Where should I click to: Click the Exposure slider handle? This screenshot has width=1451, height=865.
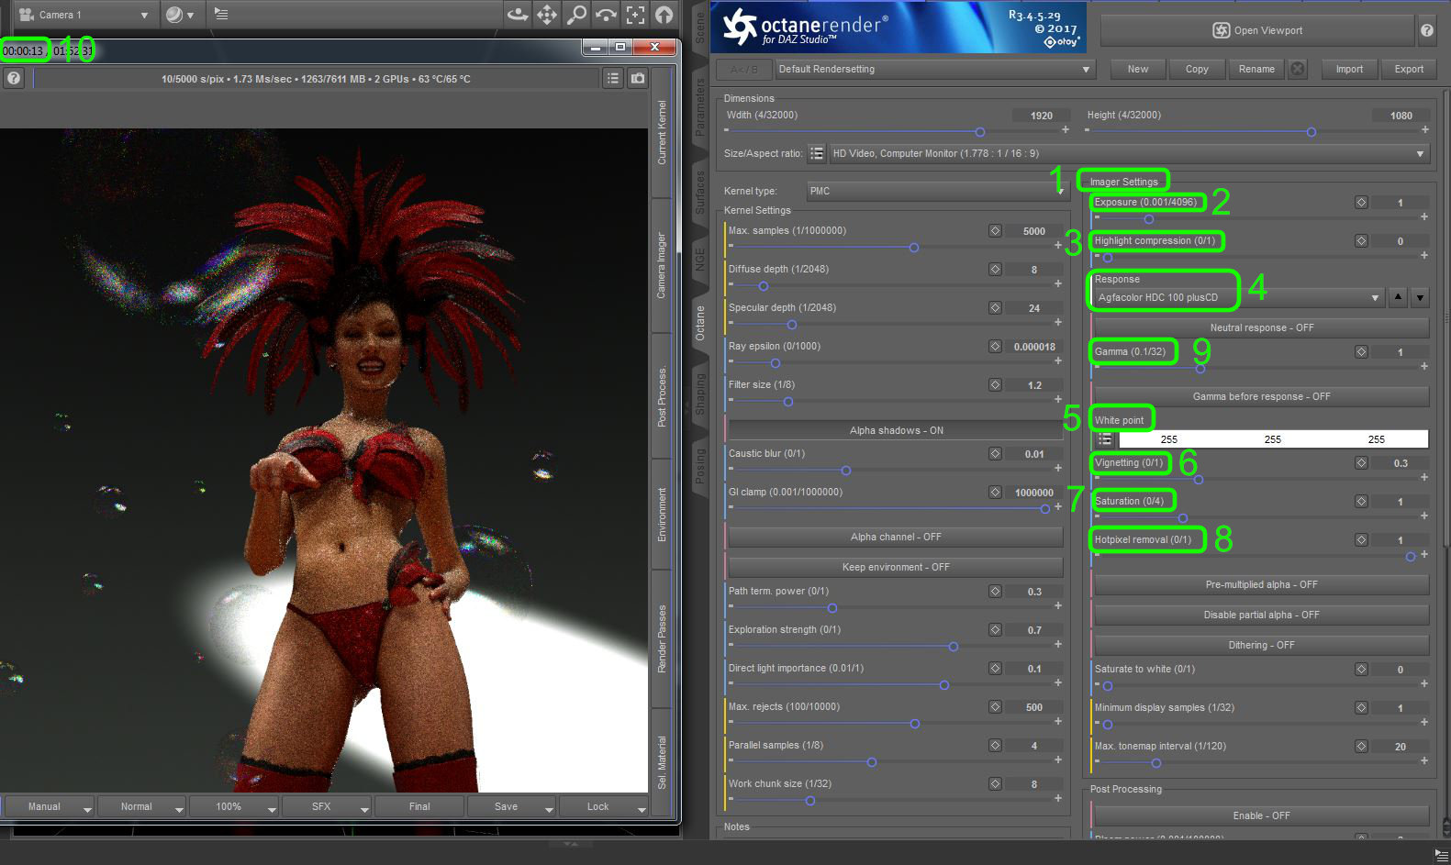click(1148, 219)
